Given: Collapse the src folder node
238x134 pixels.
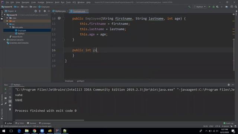Looking at the screenshot, I should click(7, 24).
